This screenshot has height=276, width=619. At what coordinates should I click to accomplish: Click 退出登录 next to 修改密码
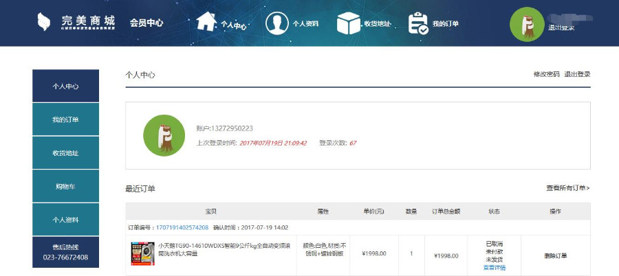tap(577, 74)
